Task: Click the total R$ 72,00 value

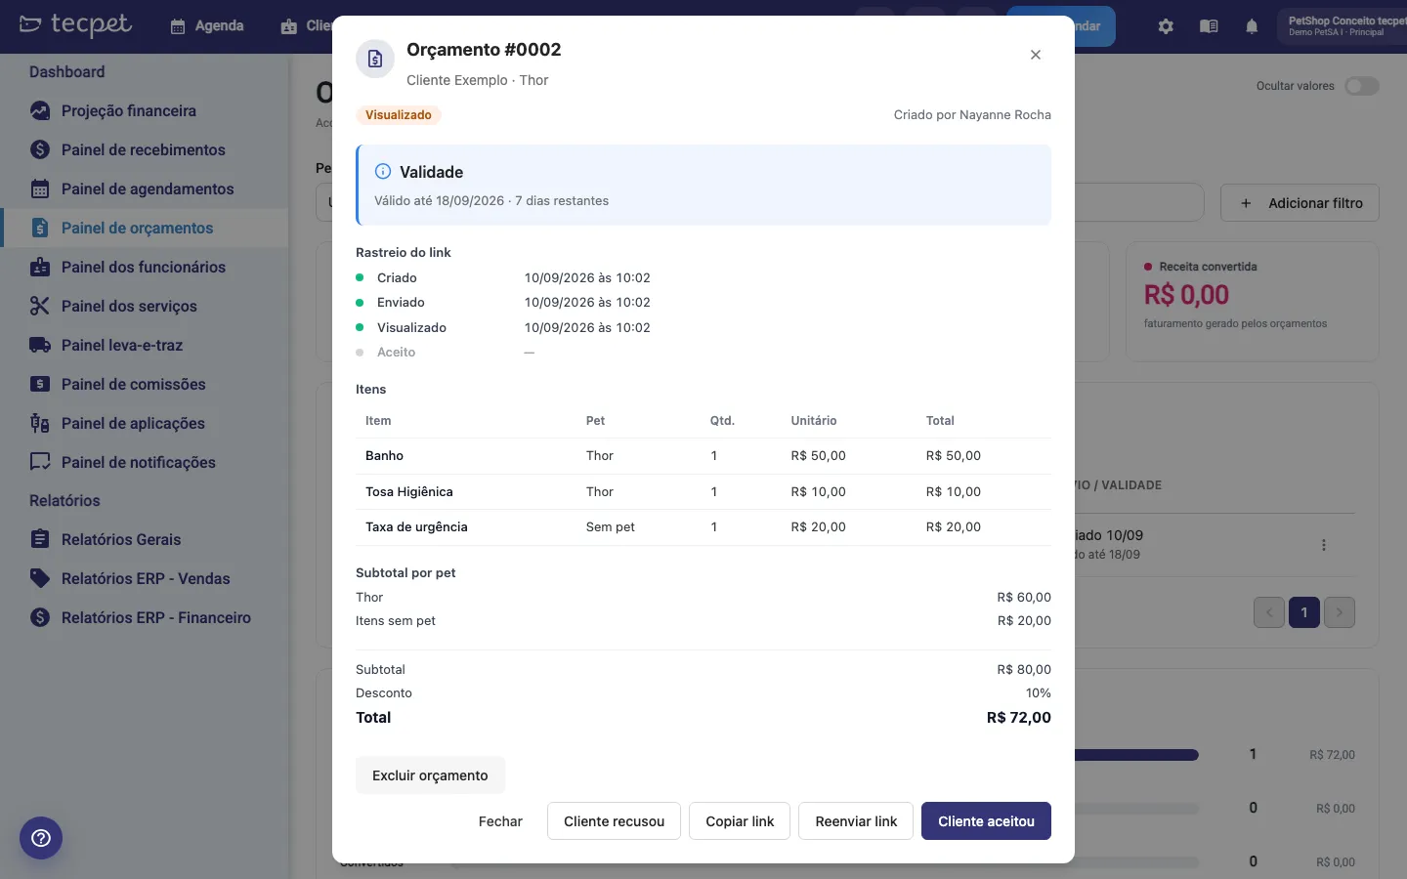Action: click(x=1019, y=718)
